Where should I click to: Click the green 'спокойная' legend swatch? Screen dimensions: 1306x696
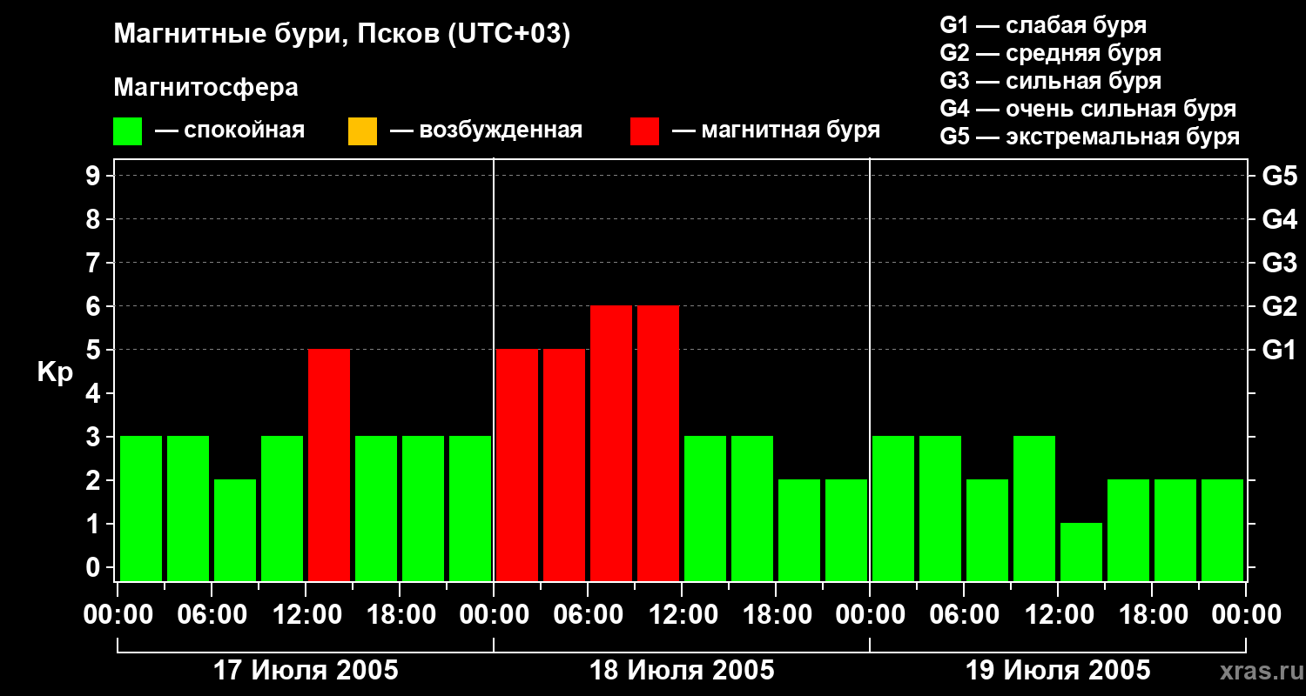click(128, 131)
